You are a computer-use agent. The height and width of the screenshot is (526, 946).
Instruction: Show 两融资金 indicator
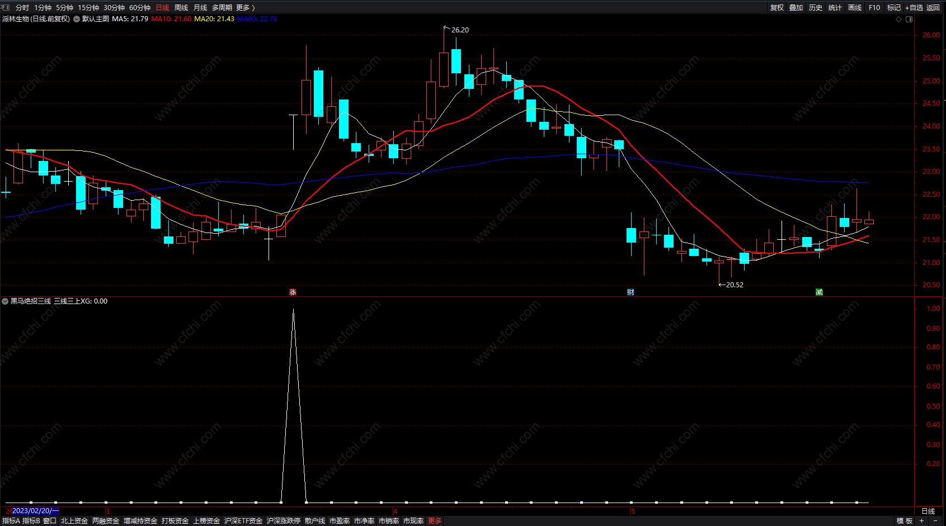click(x=106, y=521)
